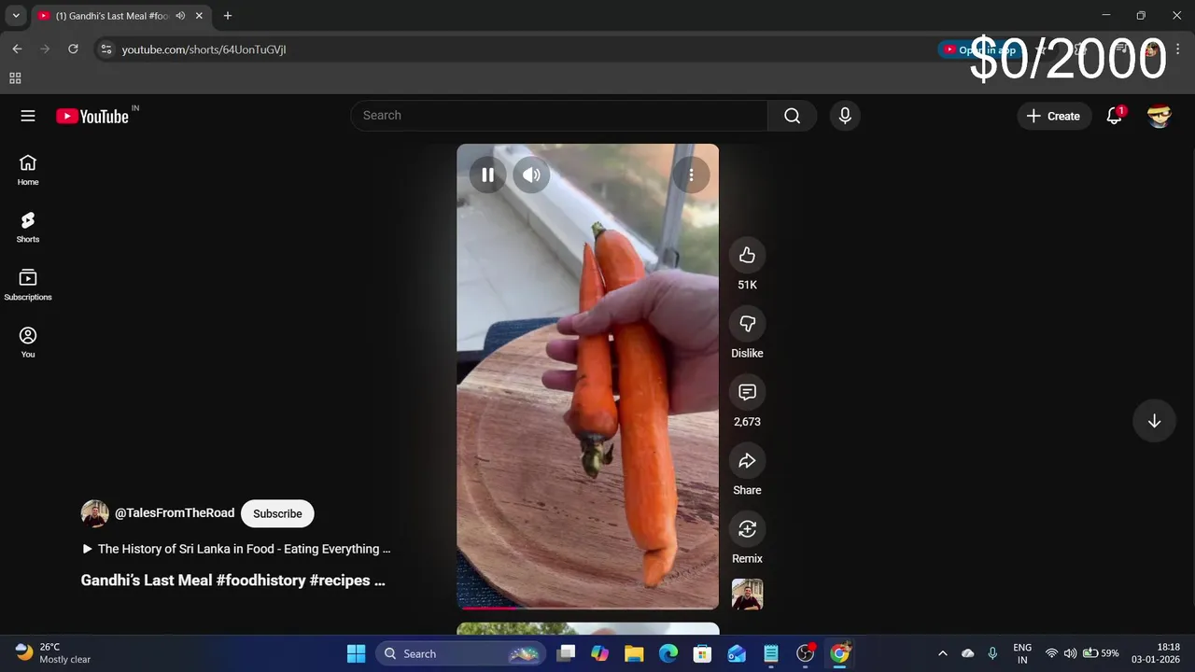Mute the tab using its audio icon
Viewport: 1195px width, 672px height.
[x=180, y=16]
